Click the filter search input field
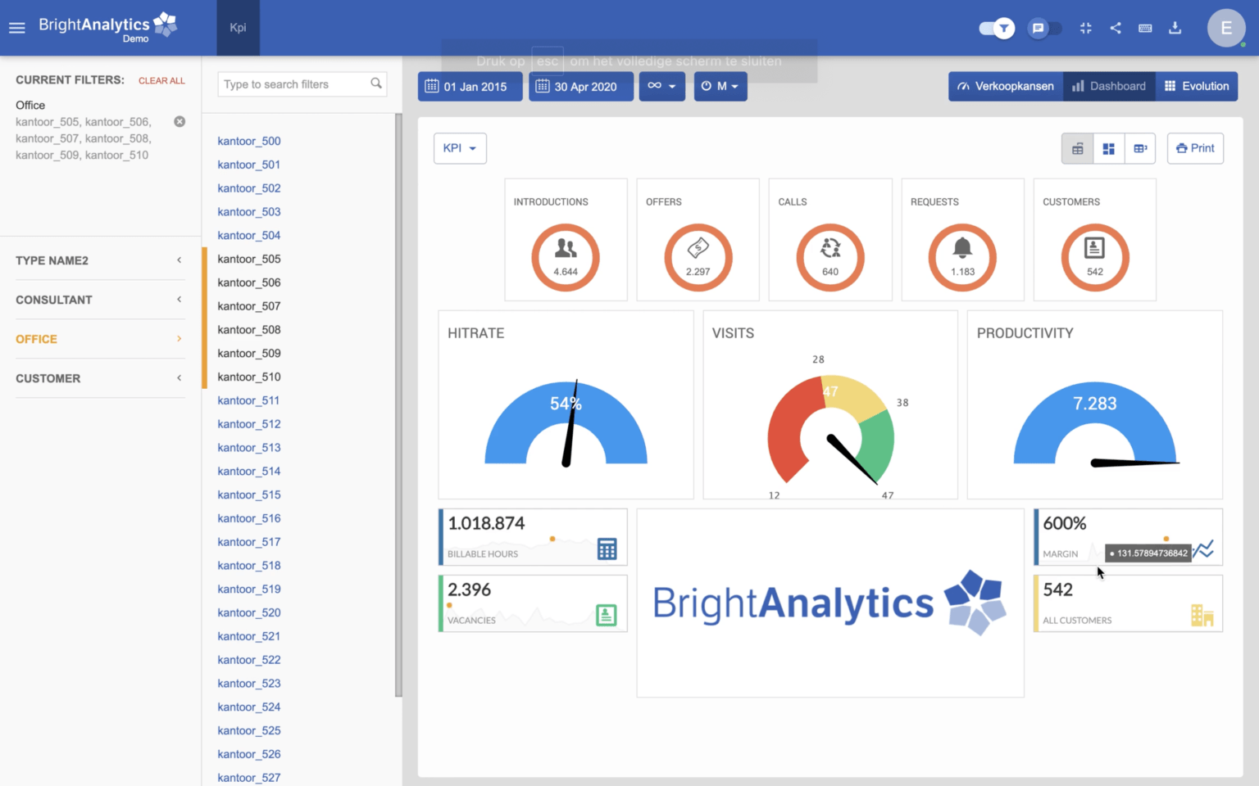Viewport: 1259px width, 786px height. coord(295,84)
